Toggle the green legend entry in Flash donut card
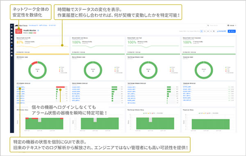 point(173,67)
